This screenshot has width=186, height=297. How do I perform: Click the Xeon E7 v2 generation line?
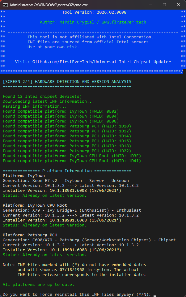(x=66, y=181)
